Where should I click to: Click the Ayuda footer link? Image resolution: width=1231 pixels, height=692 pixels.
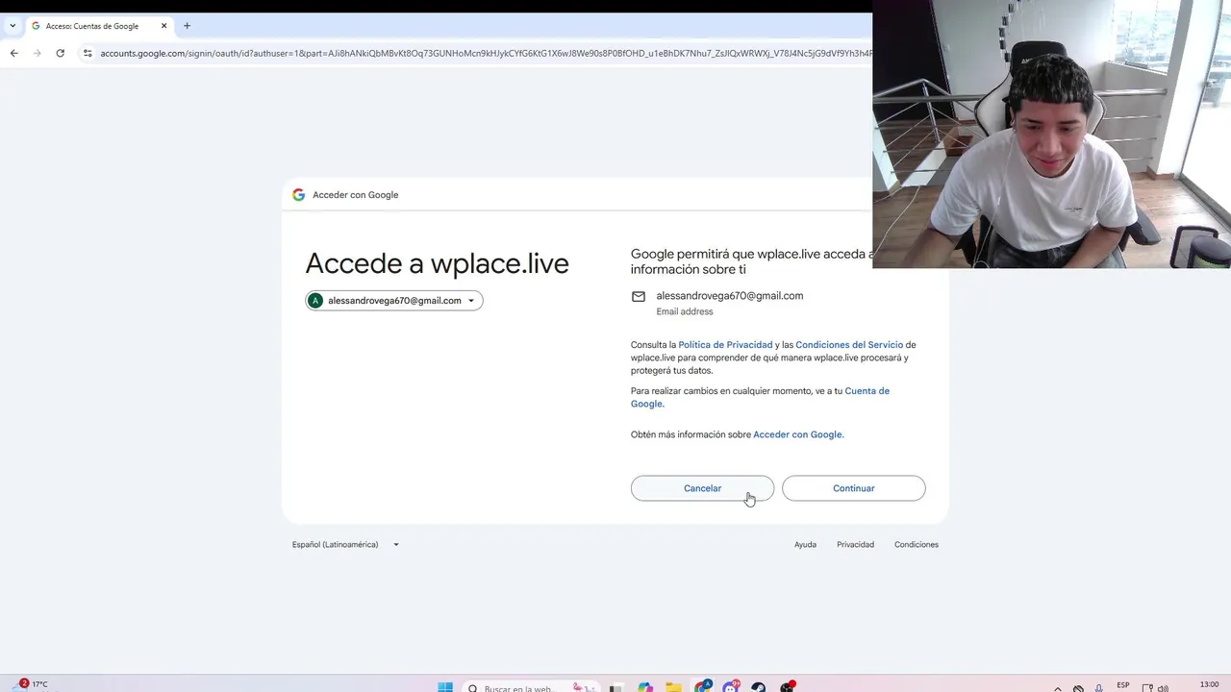click(x=805, y=545)
